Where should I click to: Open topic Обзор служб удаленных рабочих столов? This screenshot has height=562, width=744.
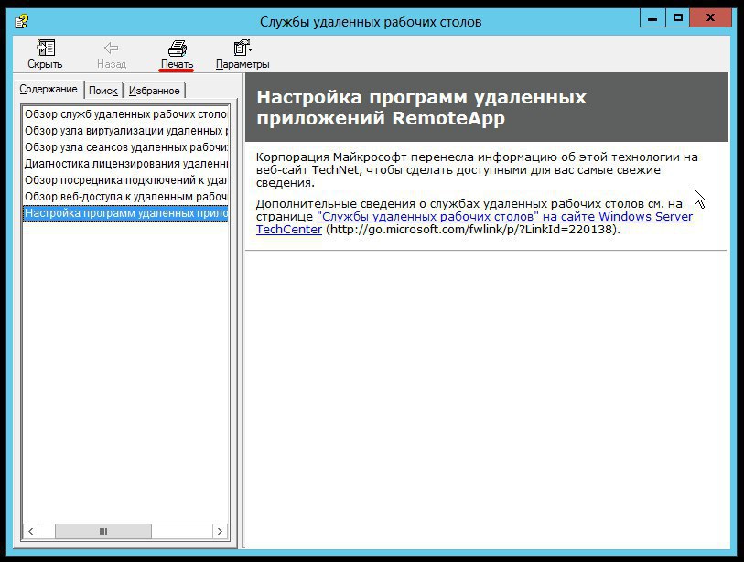pyautogui.click(x=125, y=114)
